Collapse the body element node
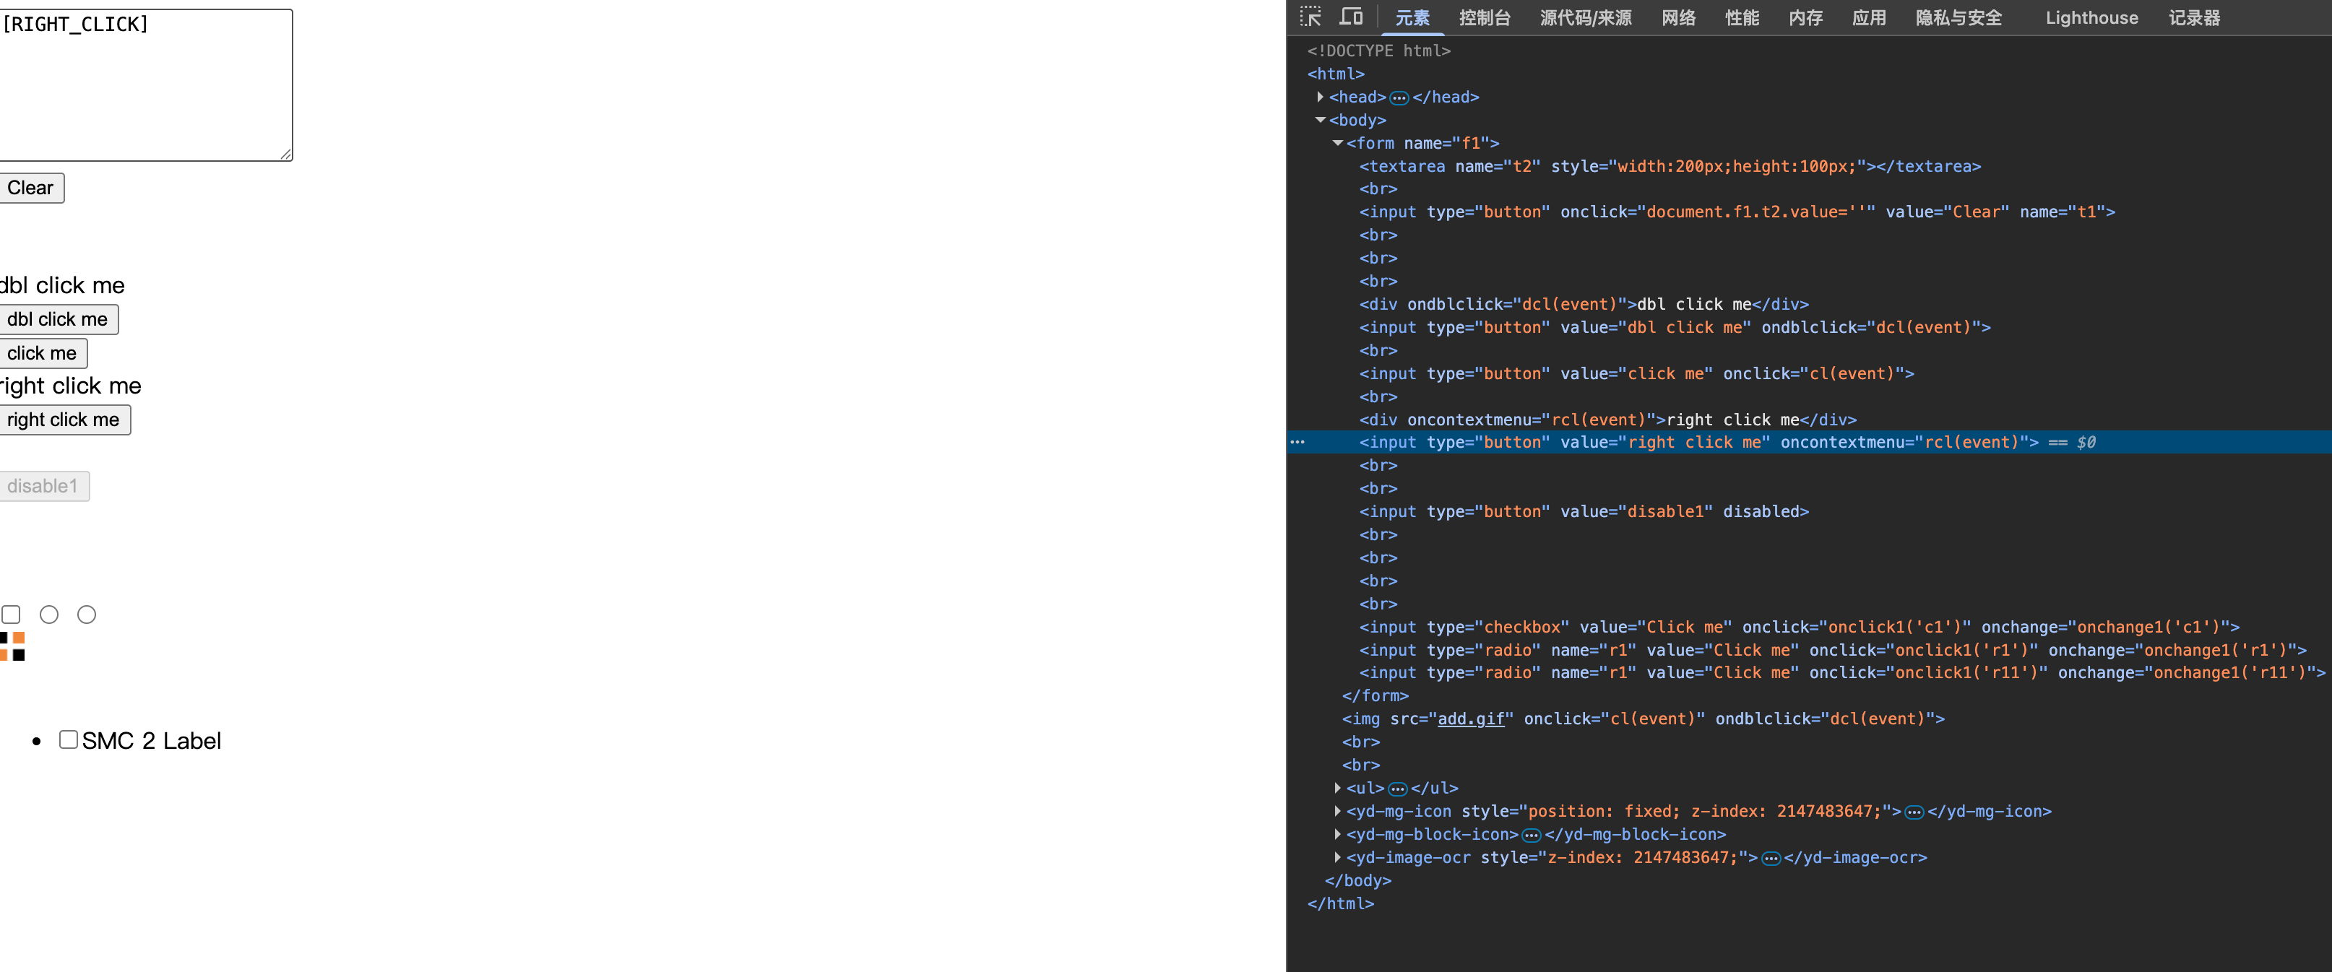Screen dimensions: 2332x972 [x=1320, y=121]
